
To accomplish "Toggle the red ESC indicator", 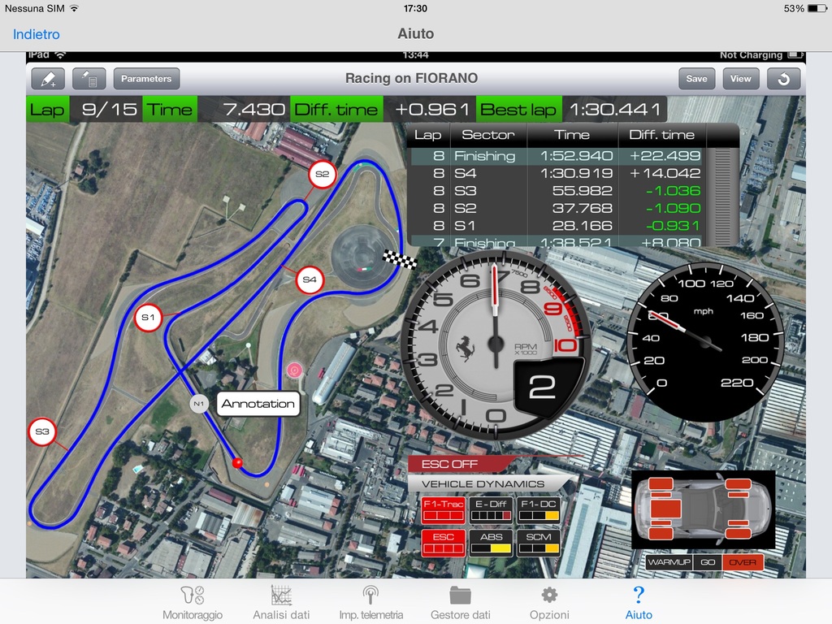I will point(443,543).
